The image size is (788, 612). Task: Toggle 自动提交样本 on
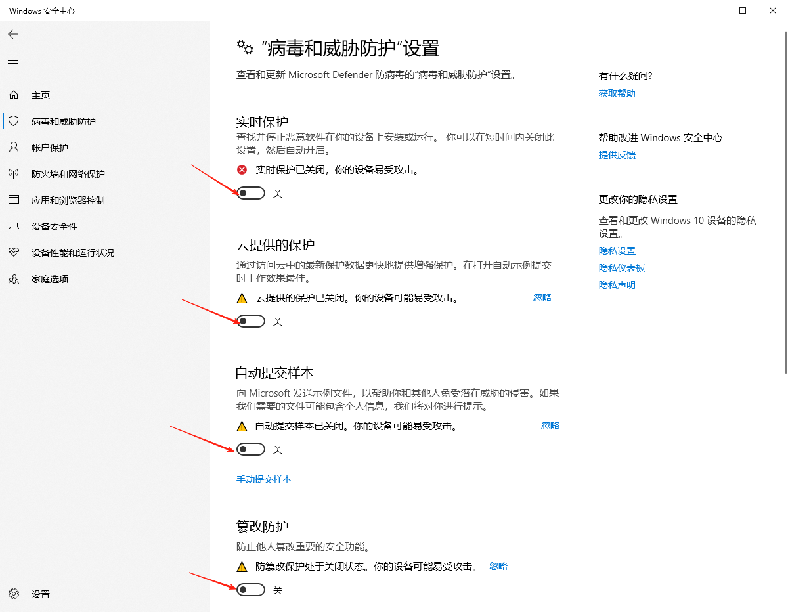tap(251, 449)
